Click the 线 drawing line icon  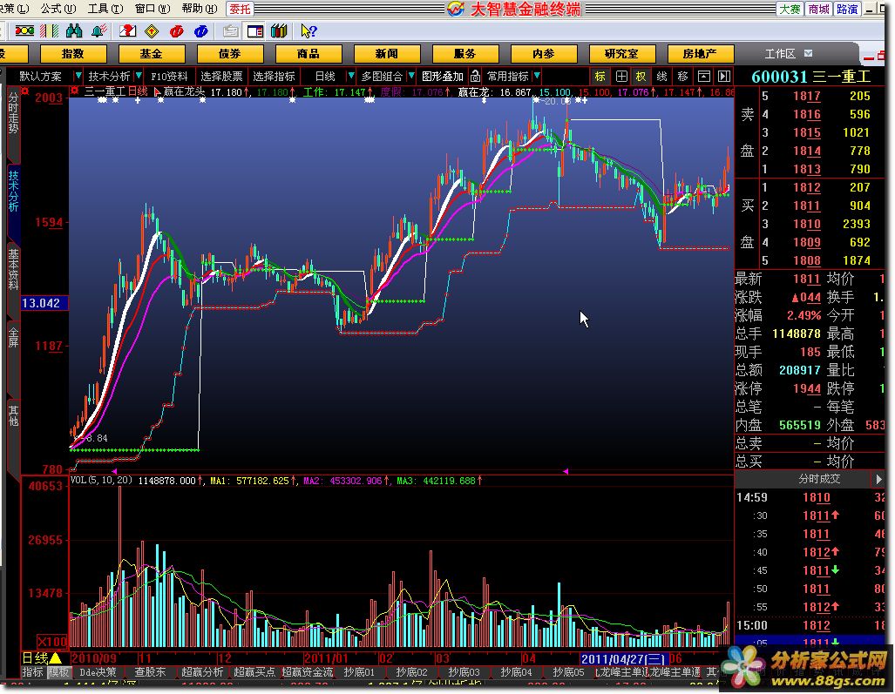coord(661,76)
